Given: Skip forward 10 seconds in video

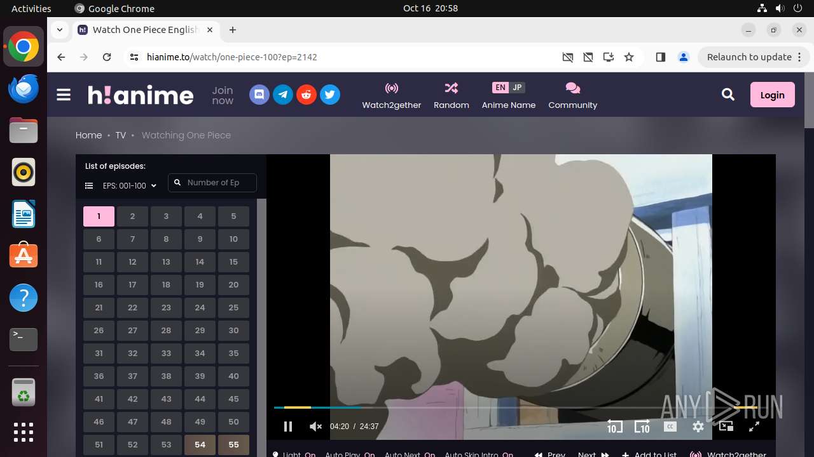Looking at the screenshot, I should coord(642,427).
